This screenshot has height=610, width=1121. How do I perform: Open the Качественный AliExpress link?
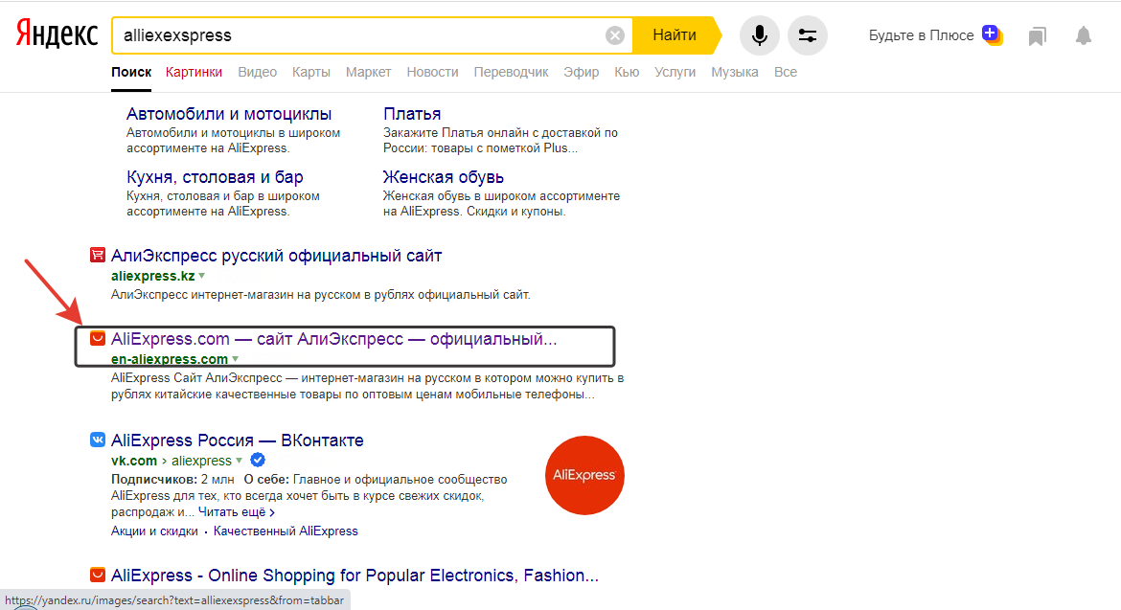pyautogui.click(x=286, y=531)
